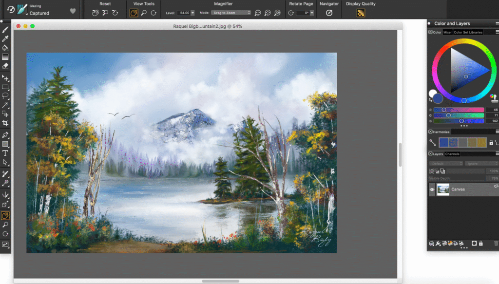
Task: Toggle the harmony lock icon
Action: 491,143
